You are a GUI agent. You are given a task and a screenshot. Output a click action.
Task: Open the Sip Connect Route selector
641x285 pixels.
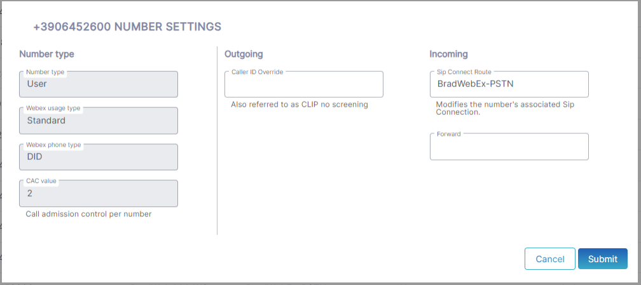509,84
